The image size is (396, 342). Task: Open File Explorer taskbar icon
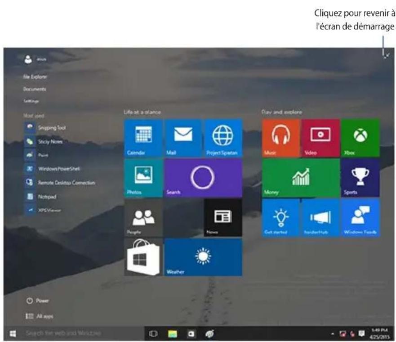click(173, 334)
